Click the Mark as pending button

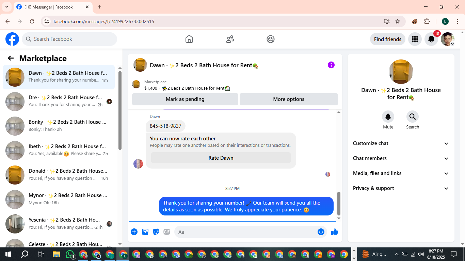click(185, 99)
